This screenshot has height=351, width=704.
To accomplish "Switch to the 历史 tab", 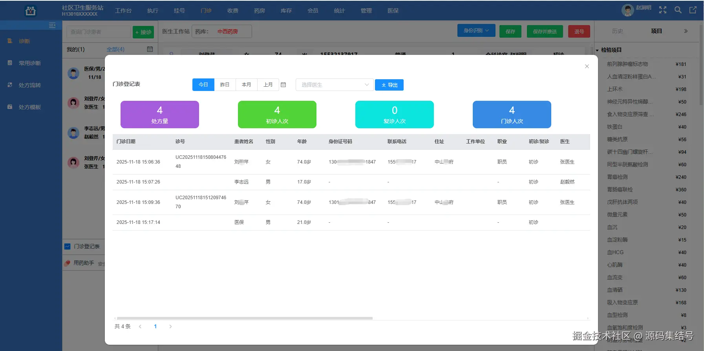I will tap(618, 31).
